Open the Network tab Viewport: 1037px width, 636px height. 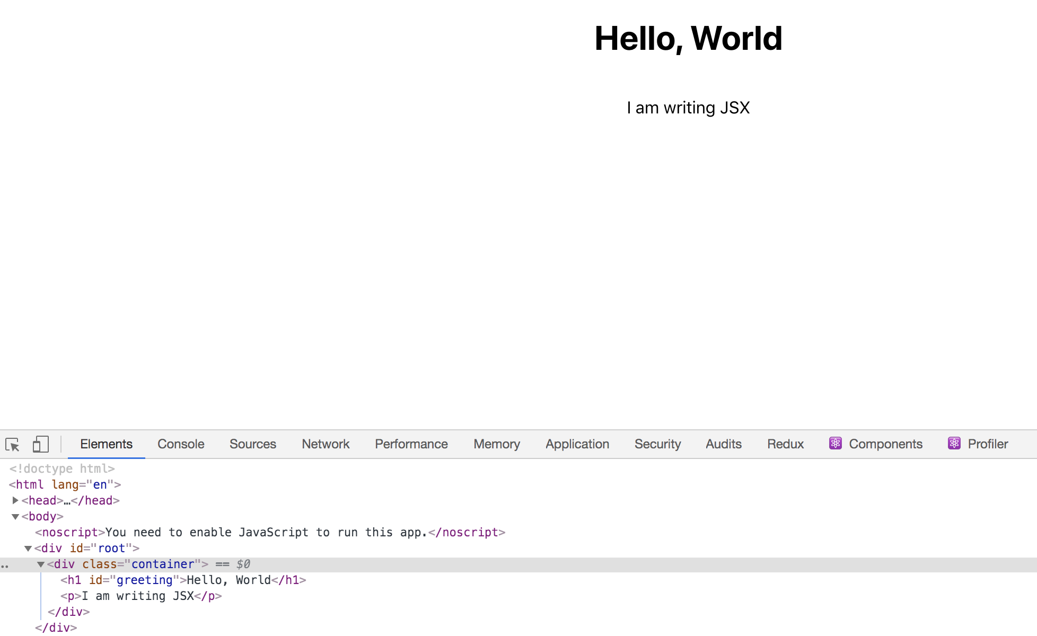point(326,444)
